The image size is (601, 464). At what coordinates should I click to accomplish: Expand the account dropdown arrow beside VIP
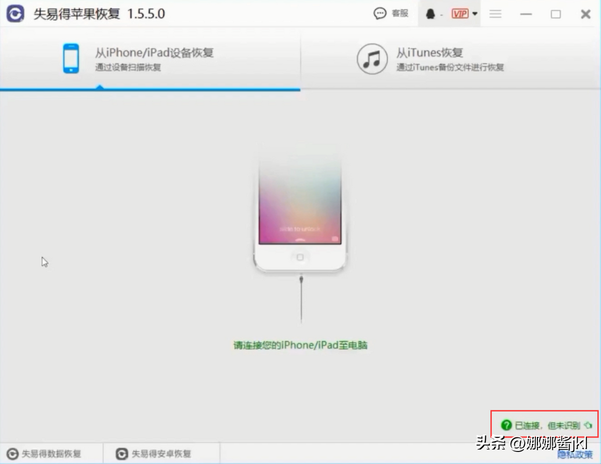coord(475,14)
